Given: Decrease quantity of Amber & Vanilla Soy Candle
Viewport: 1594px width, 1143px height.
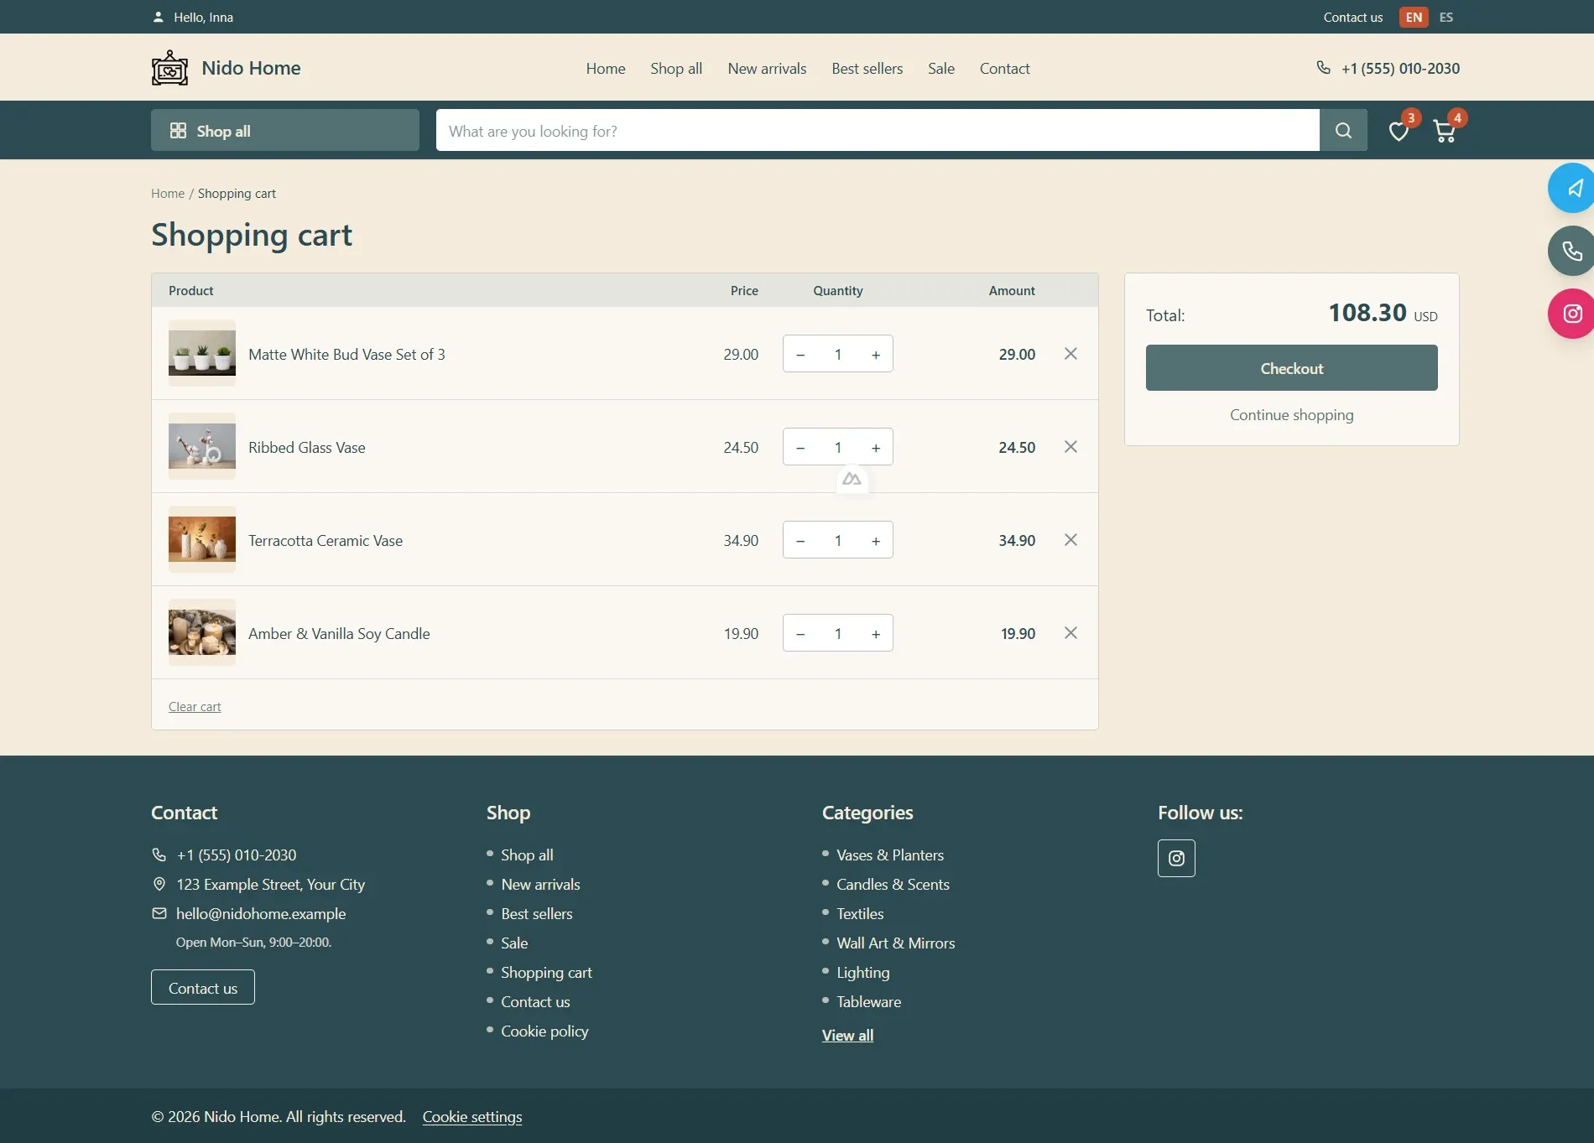Looking at the screenshot, I should [800, 633].
